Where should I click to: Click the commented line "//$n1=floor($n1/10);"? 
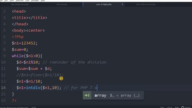[40, 75]
